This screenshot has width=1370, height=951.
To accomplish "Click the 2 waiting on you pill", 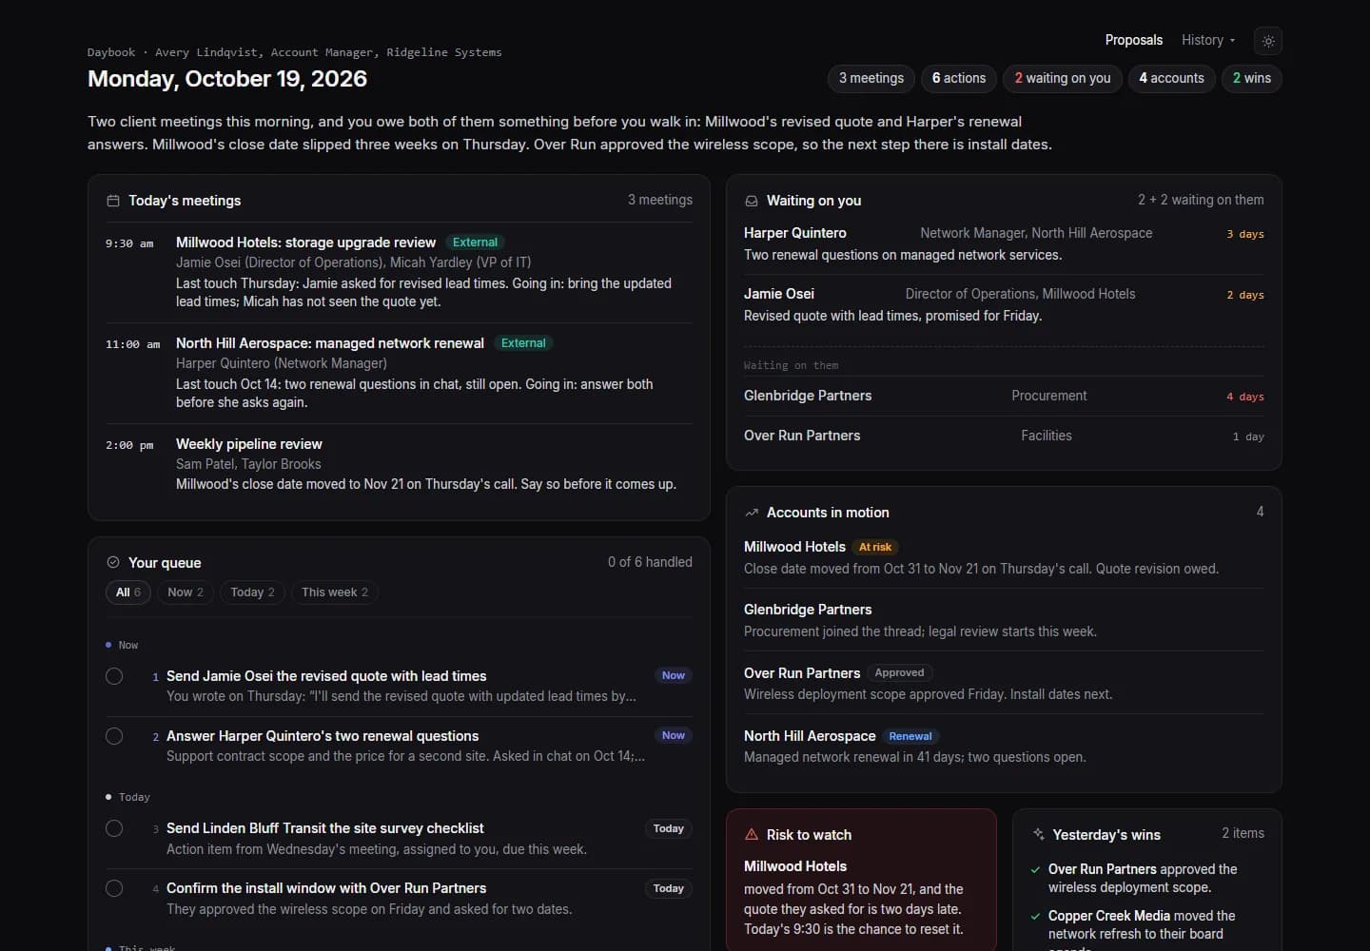I will pos(1063,78).
